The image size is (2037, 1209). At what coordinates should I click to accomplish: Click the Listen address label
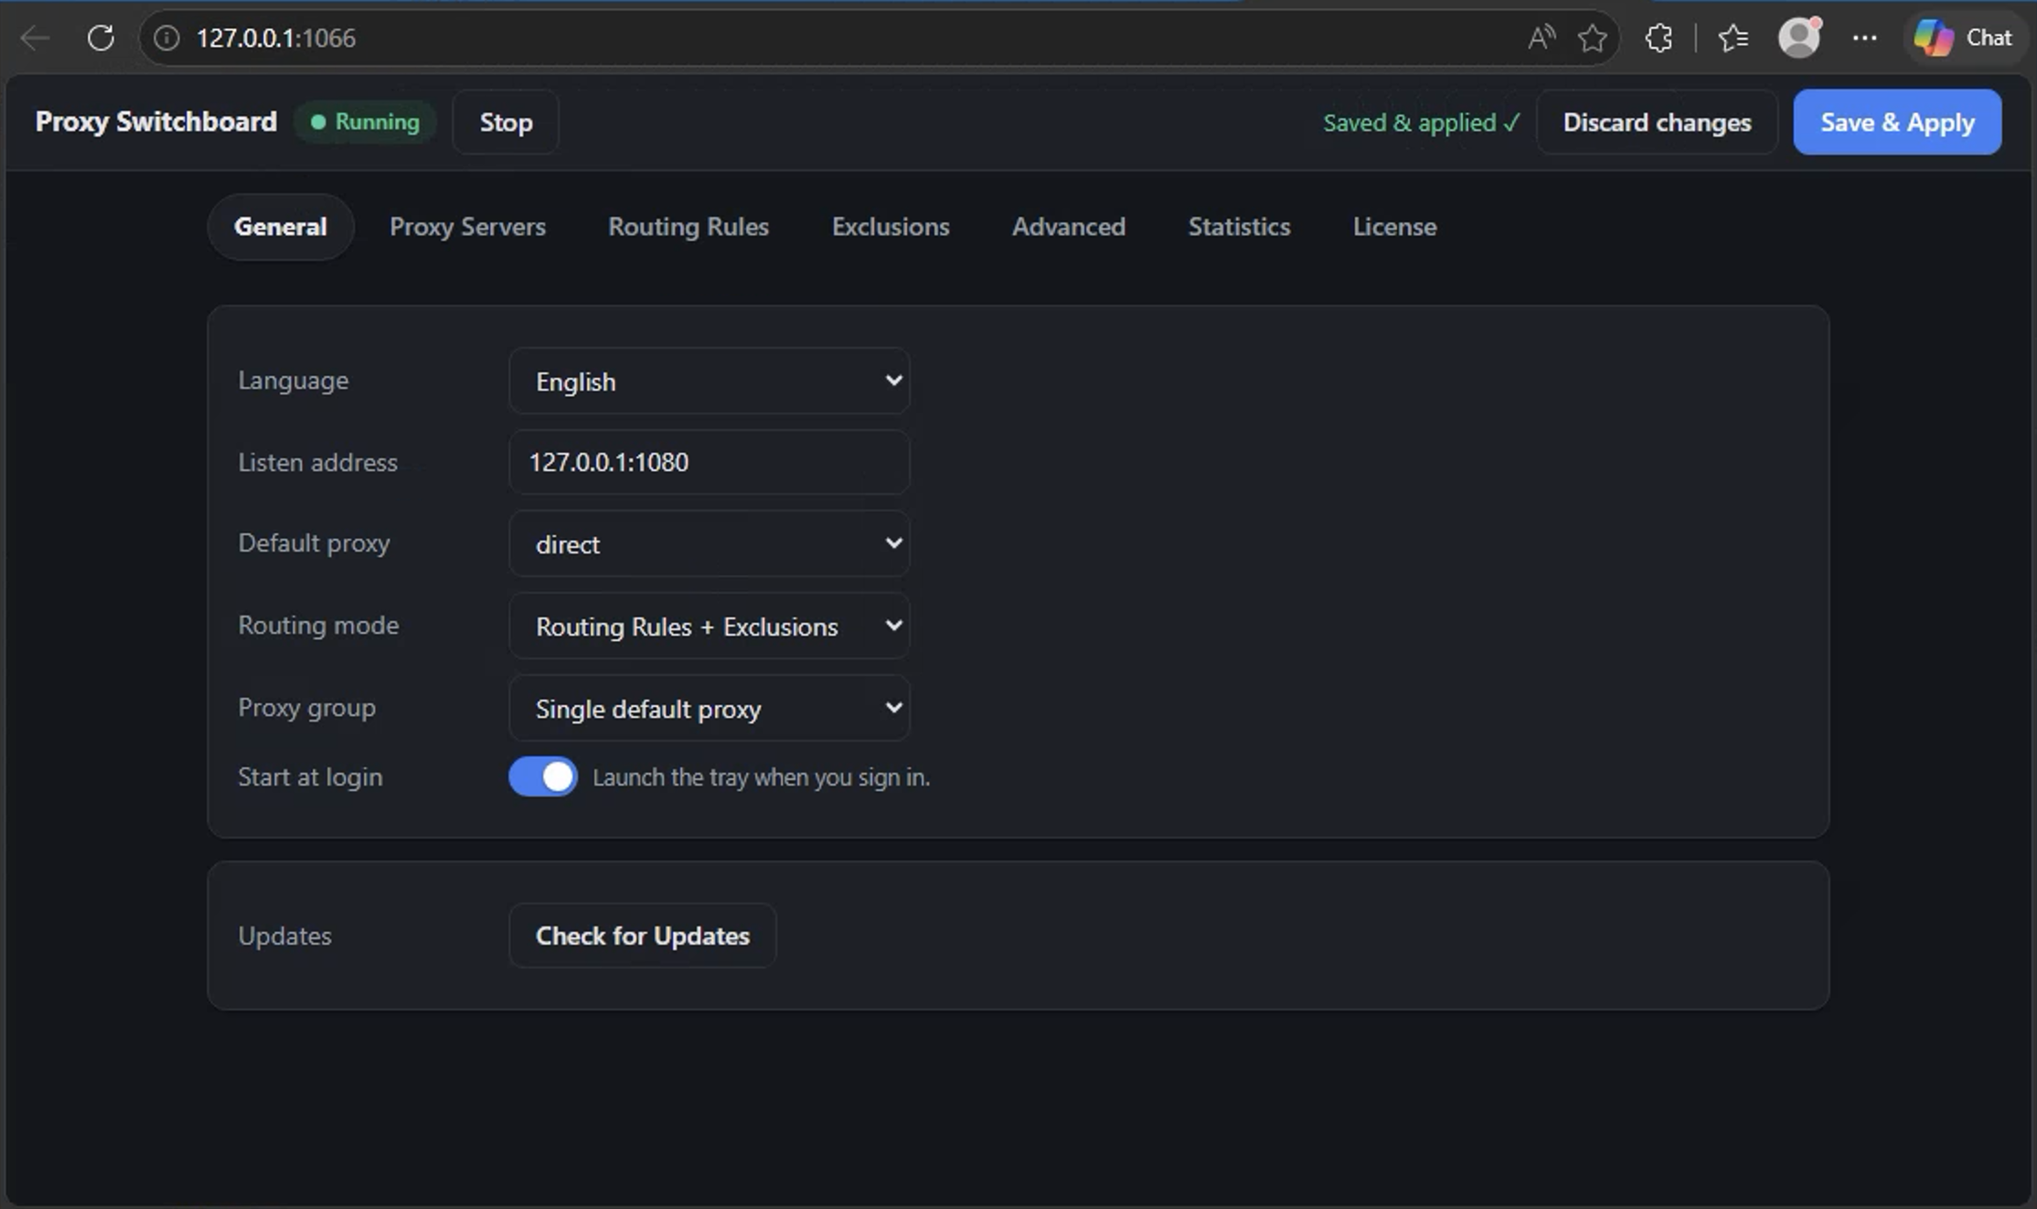[x=317, y=463]
